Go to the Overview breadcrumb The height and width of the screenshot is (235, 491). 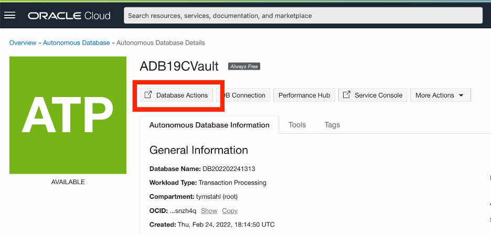click(23, 42)
